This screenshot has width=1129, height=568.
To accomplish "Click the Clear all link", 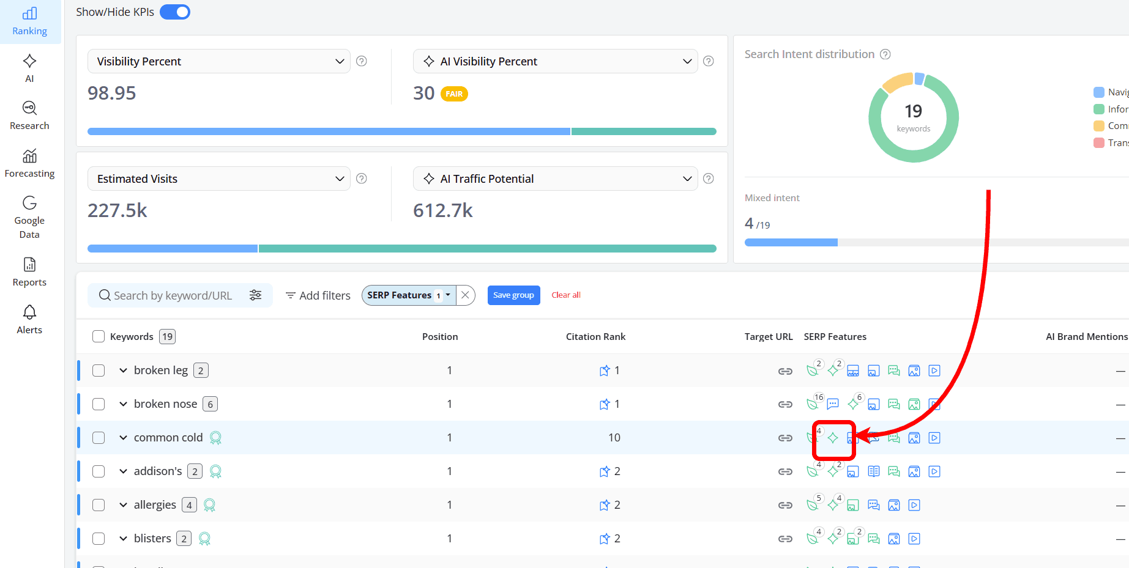I will pos(565,295).
